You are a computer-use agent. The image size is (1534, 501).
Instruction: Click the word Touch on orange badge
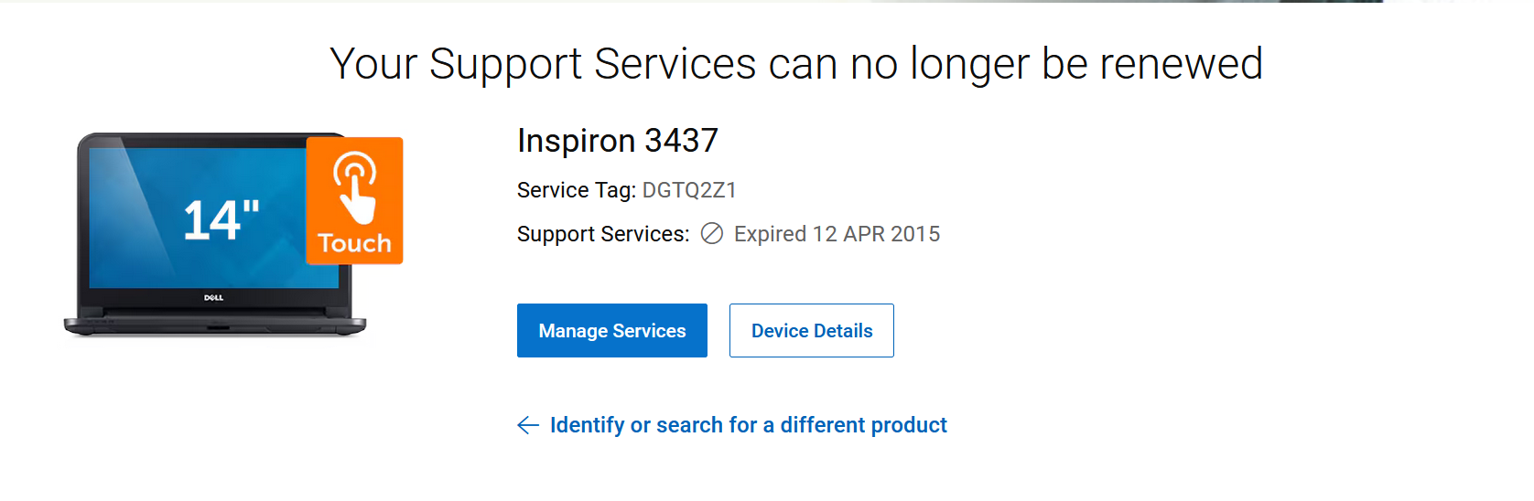coord(354,243)
